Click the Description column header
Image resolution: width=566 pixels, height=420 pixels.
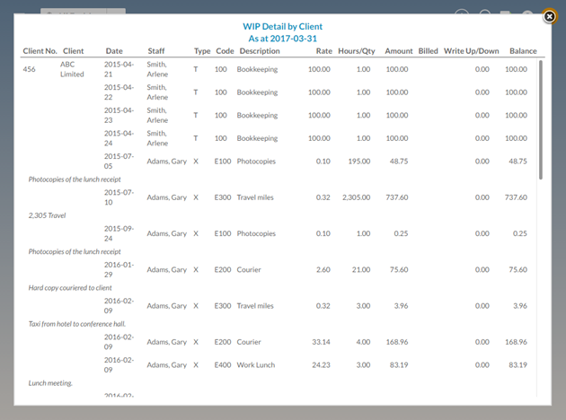click(x=260, y=51)
